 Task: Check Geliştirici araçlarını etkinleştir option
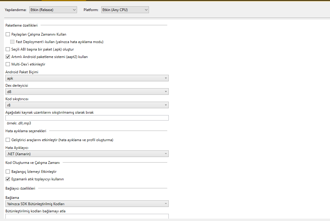point(7,140)
